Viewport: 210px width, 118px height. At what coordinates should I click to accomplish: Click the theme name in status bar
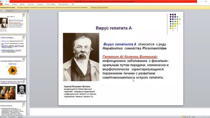click(x=12, y=117)
